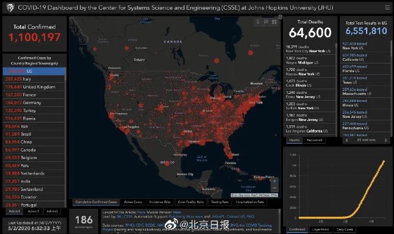Image resolution: width=394 pixels, height=234 pixels.
Task: Show the Logarithmic chart tab
Action: (321, 229)
